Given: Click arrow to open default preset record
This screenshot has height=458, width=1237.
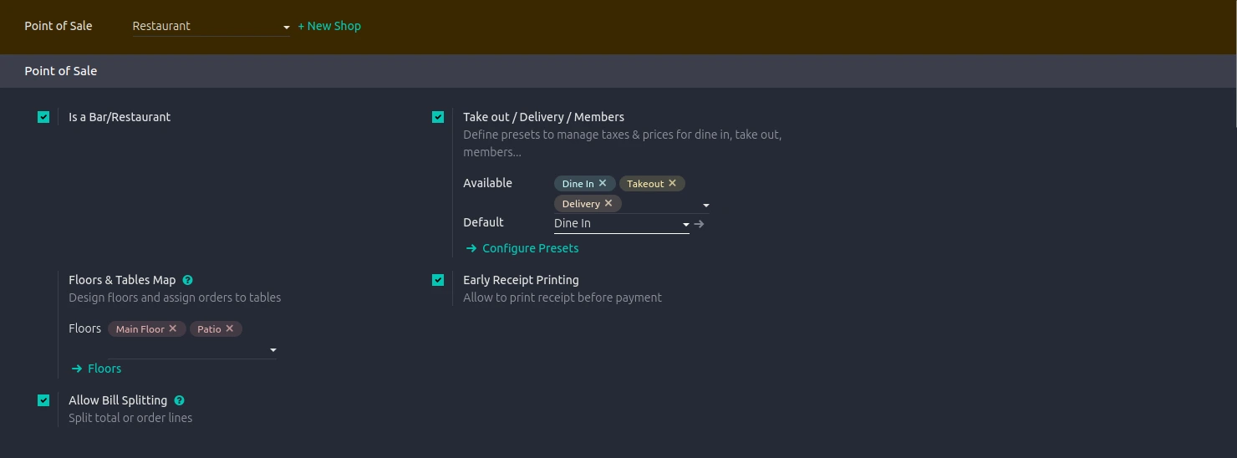Looking at the screenshot, I should coord(700,224).
